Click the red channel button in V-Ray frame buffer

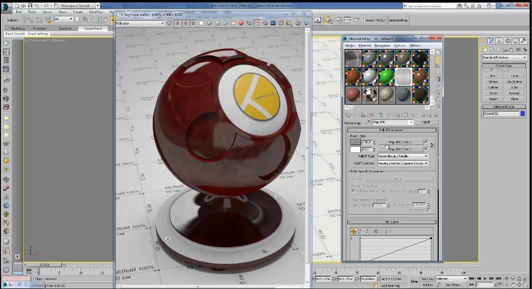[177, 23]
